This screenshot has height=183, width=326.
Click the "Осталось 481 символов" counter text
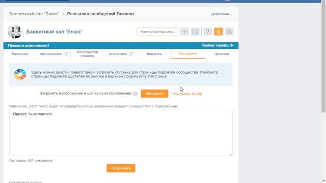(x=31, y=161)
